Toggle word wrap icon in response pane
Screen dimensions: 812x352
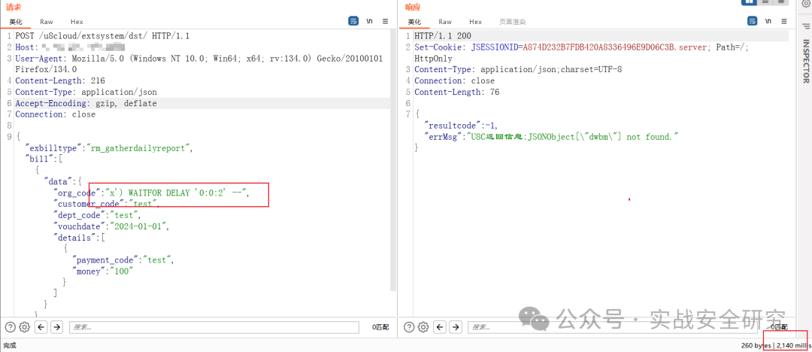click(752, 21)
